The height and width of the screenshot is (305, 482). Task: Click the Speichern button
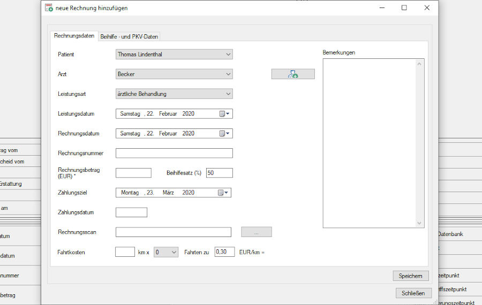[x=411, y=276]
